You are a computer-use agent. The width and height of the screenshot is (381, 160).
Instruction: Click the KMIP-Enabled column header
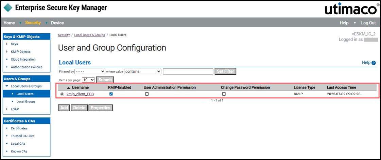tap(120, 87)
